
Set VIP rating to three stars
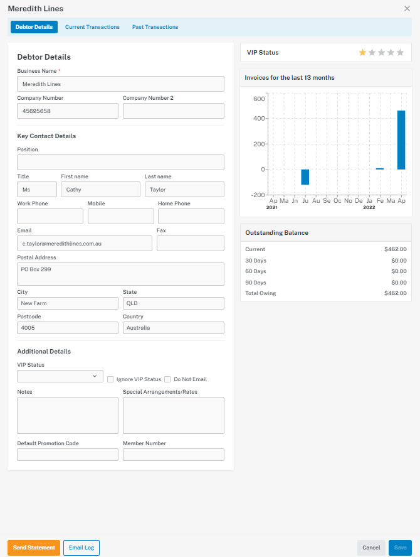381,53
